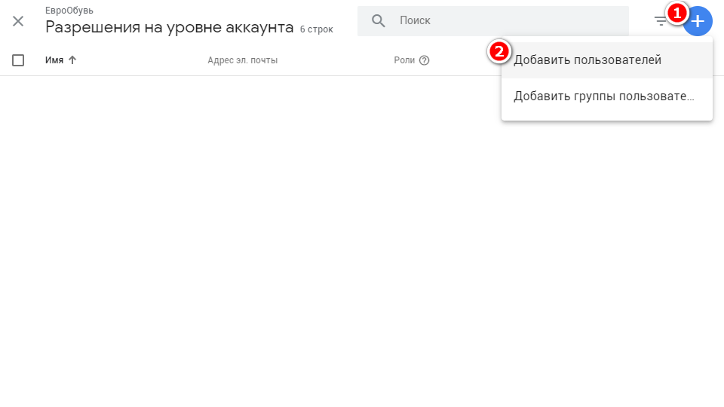724x407 pixels.
Task: Click the Роли column header
Action: 404,60
